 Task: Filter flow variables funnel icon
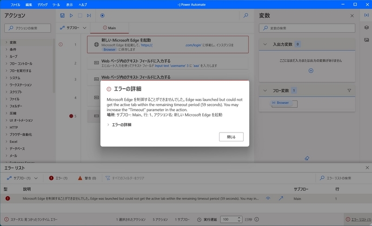tap(349, 90)
